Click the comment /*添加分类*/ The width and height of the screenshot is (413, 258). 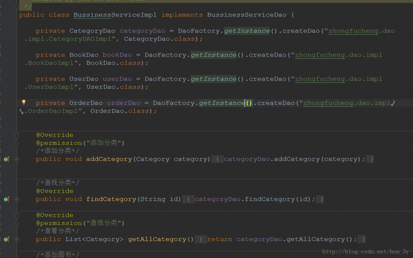[57, 151]
